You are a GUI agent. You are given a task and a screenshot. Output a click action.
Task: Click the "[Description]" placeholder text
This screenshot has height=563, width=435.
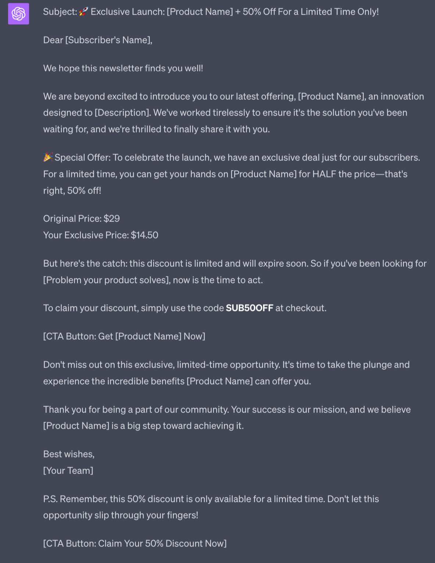pos(123,113)
